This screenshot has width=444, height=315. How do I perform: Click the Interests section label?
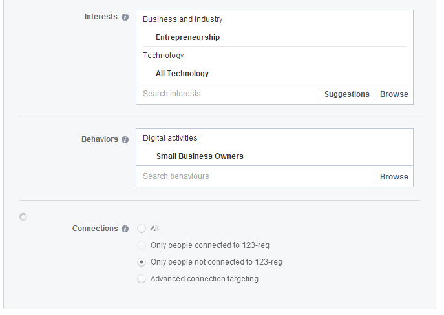coord(101,17)
